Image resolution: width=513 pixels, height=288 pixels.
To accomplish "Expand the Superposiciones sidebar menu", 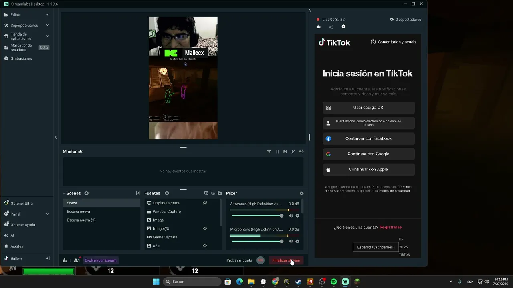I will [47, 25].
